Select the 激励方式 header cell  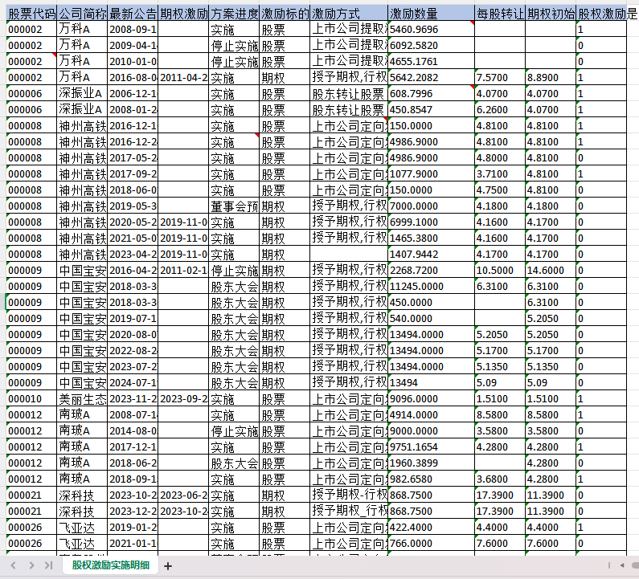coord(349,14)
